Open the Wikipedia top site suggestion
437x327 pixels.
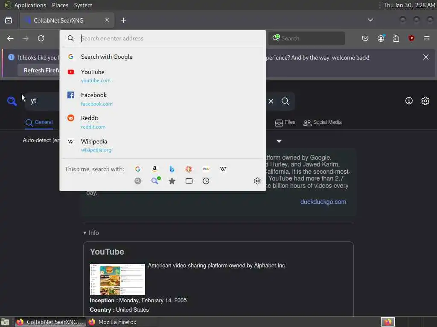click(163, 145)
